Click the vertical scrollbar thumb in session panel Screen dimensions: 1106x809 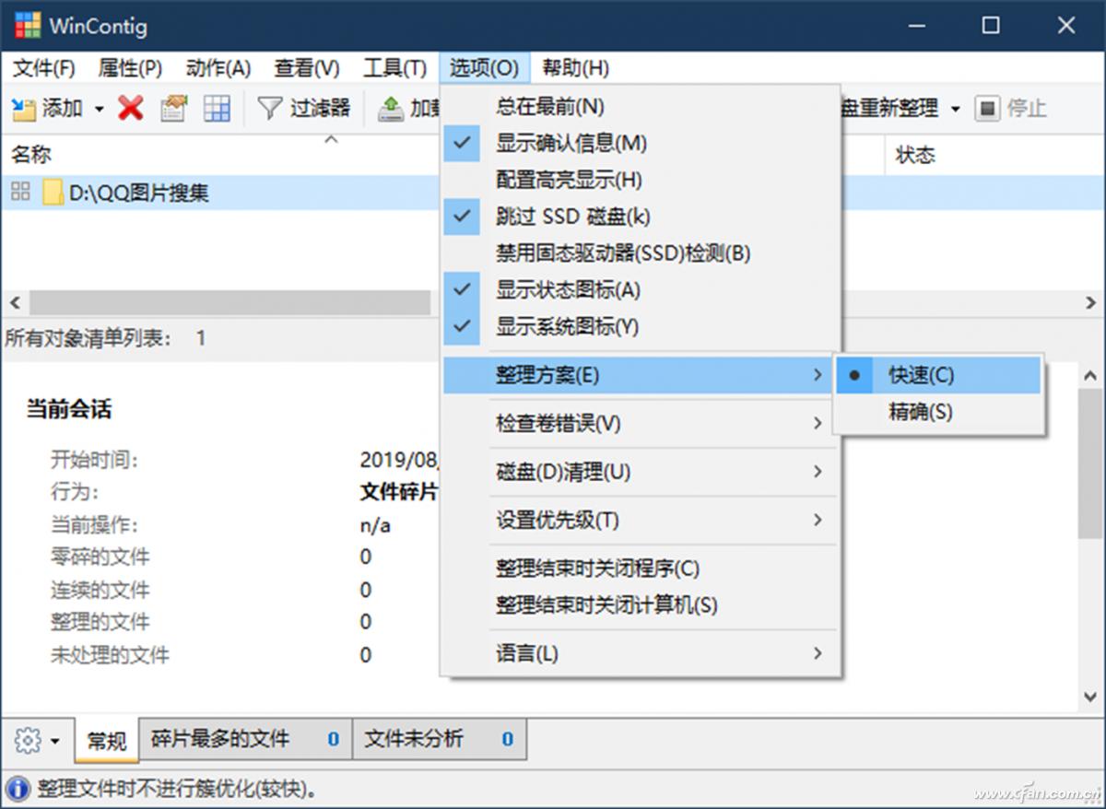point(1090,463)
